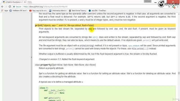The height and width of the screenshot is (101, 180).
Task: Click 'file.write(...)' inline code text
Action: (140, 49)
